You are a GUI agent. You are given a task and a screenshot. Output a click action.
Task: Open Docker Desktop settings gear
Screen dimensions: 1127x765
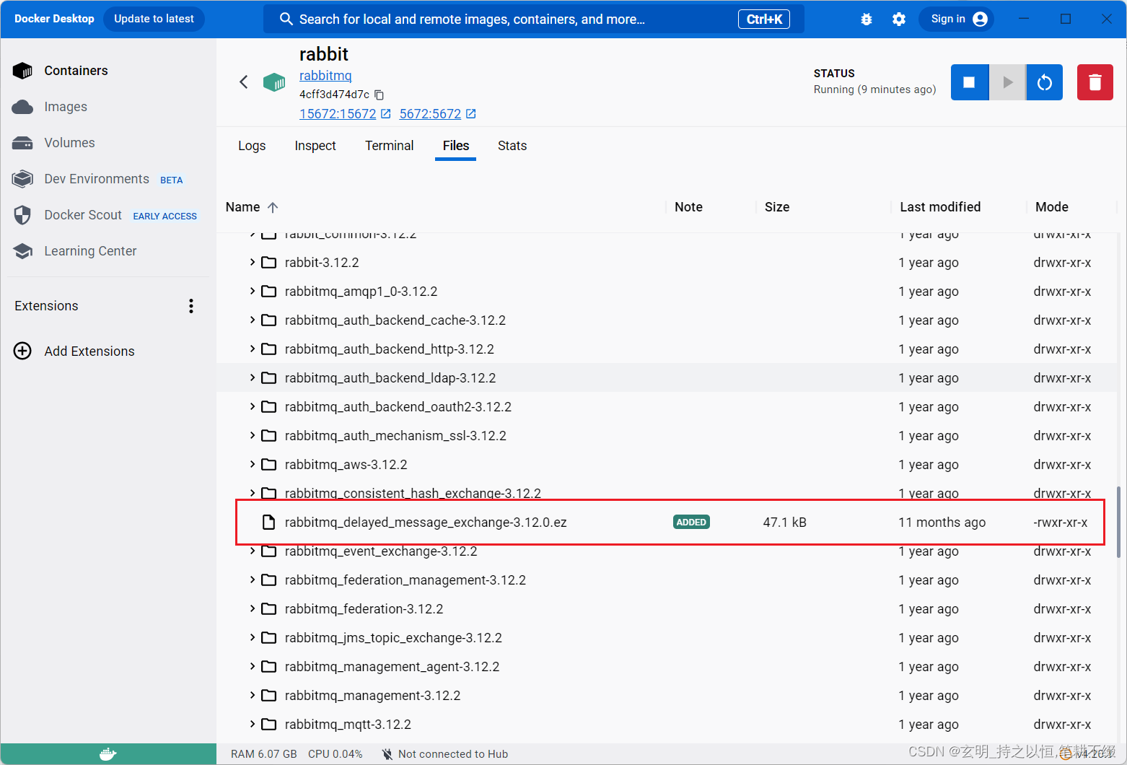click(x=899, y=19)
